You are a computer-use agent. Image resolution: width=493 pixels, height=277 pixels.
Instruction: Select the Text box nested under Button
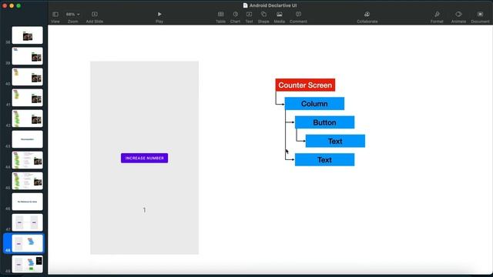click(x=335, y=141)
